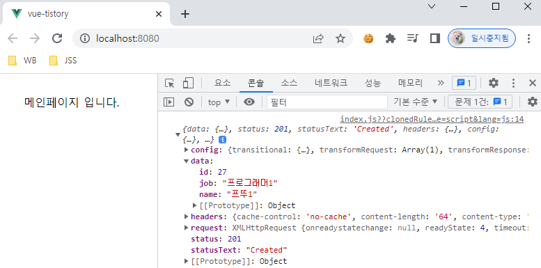Create a live expression with the eye icon
The width and height of the screenshot is (541, 268).
[x=249, y=102]
